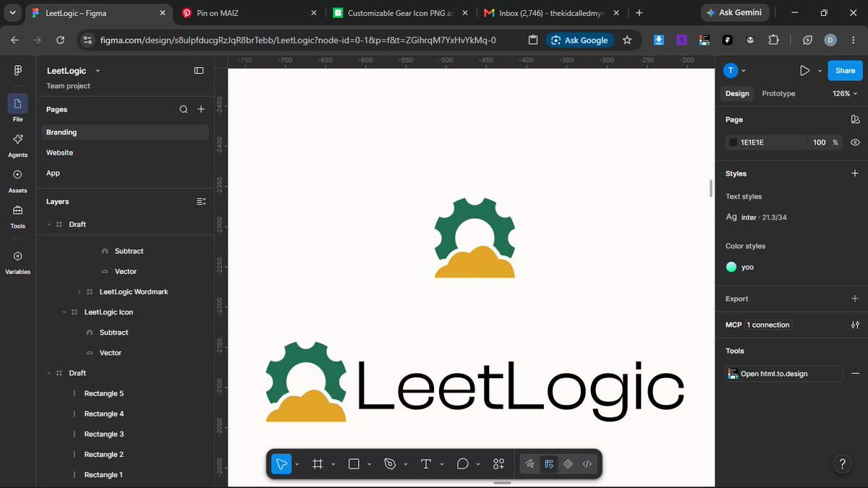Open Move tool options dropdown arrow

297,464
